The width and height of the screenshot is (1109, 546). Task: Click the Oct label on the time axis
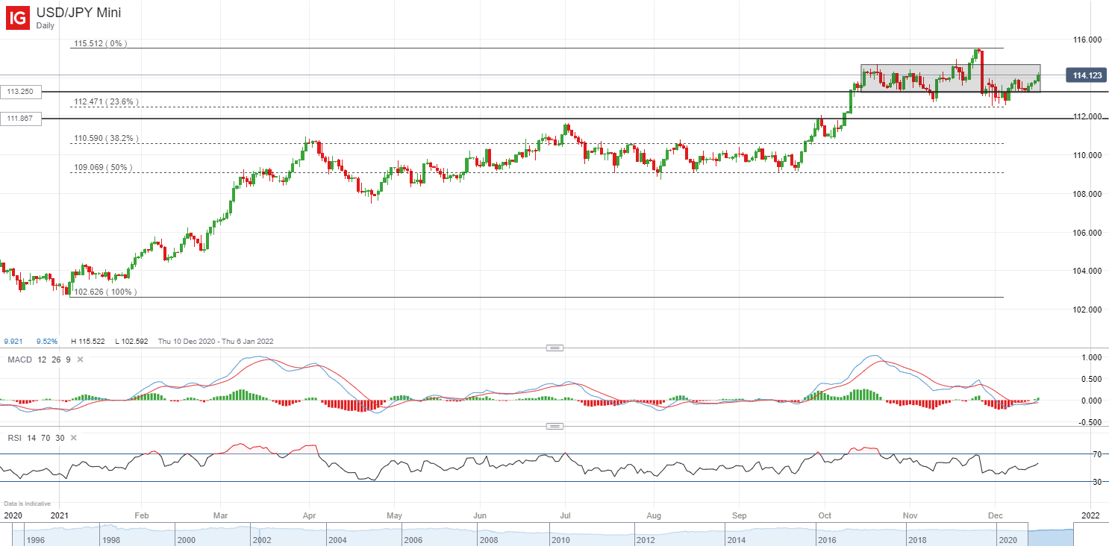(x=825, y=515)
